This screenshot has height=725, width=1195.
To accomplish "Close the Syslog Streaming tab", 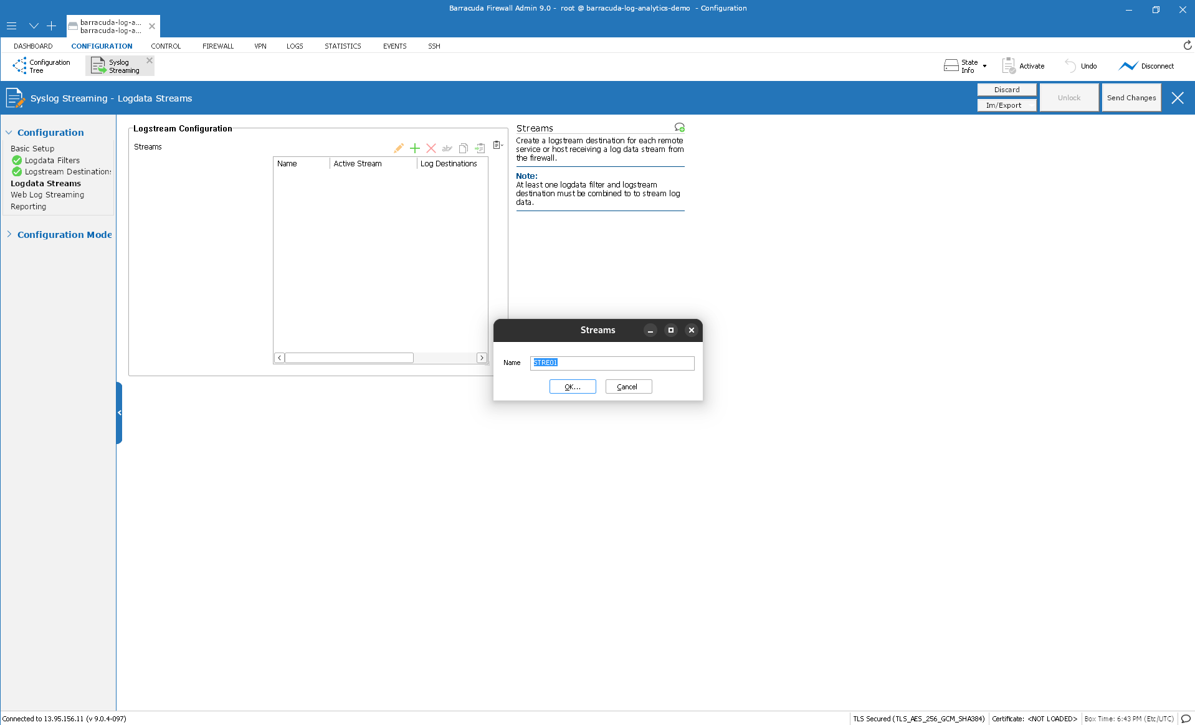I will coord(150,60).
